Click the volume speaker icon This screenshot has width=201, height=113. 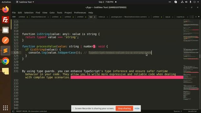pyautogui.click(x=186, y=2)
